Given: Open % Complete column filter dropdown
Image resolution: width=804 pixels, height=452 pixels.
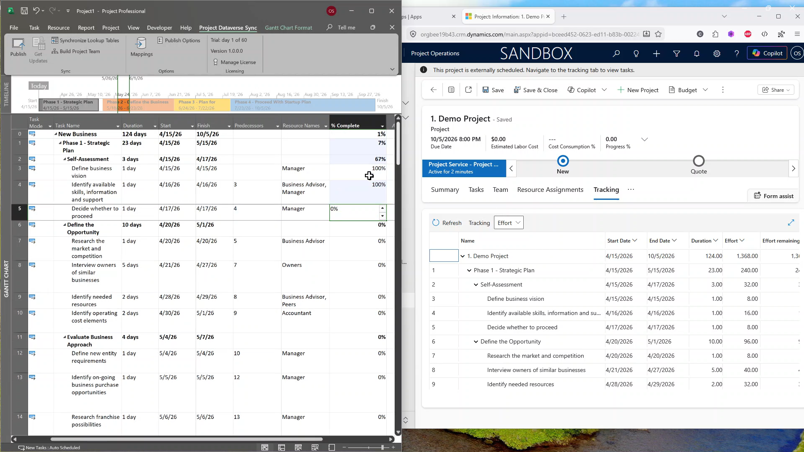Looking at the screenshot, I should click(382, 126).
